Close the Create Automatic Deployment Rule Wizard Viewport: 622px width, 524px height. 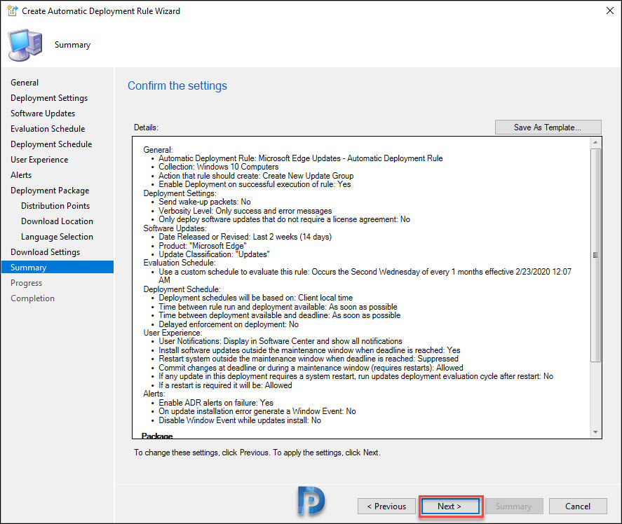(609, 11)
